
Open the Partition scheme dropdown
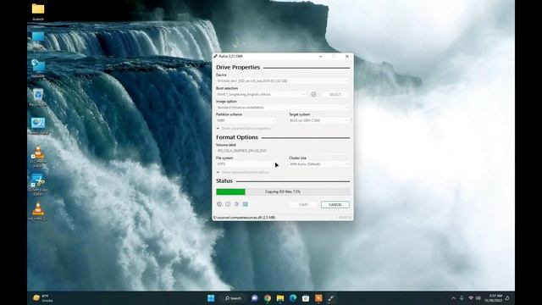(x=246, y=120)
